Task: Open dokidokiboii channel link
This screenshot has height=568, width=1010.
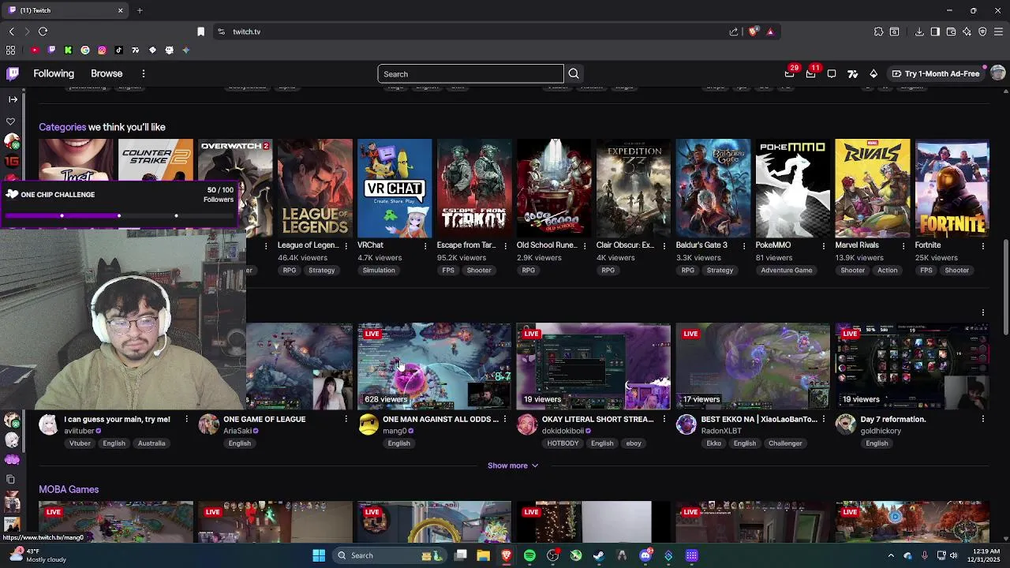Action: (563, 432)
